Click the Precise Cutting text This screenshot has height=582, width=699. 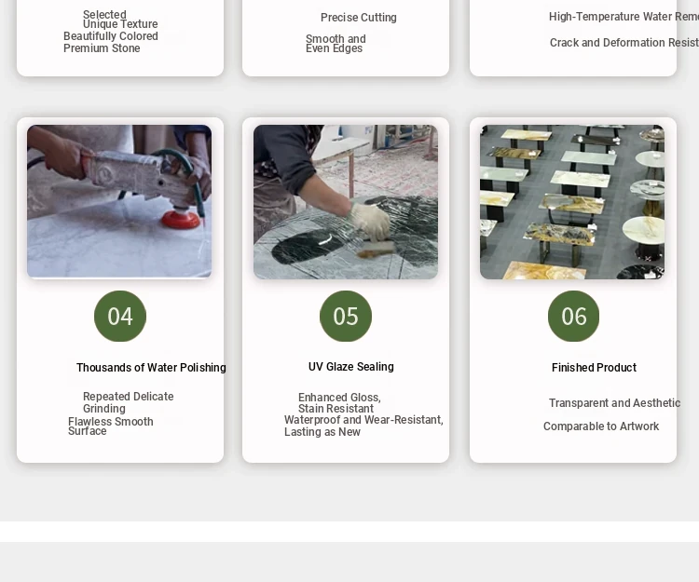tap(359, 18)
